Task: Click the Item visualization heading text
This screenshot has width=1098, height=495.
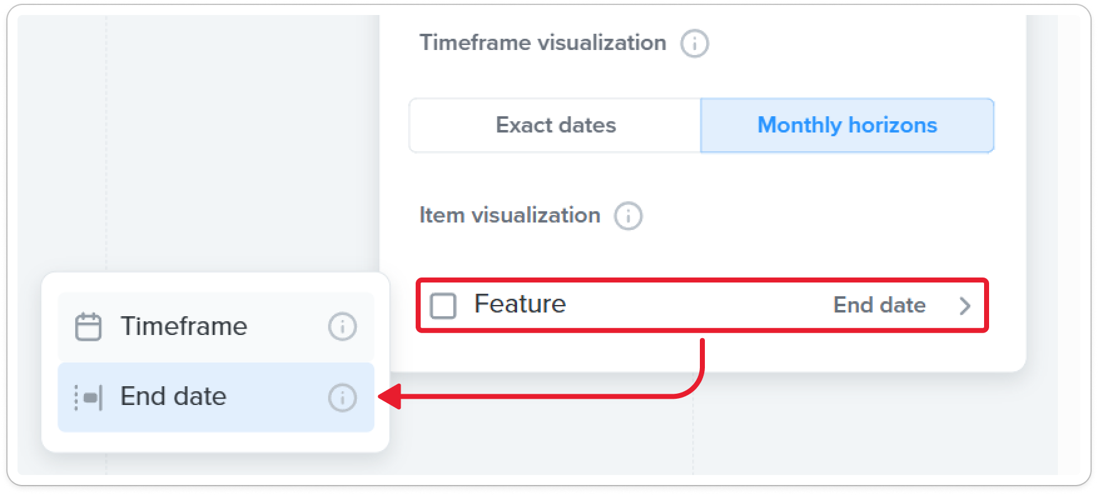Action: coord(510,216)
